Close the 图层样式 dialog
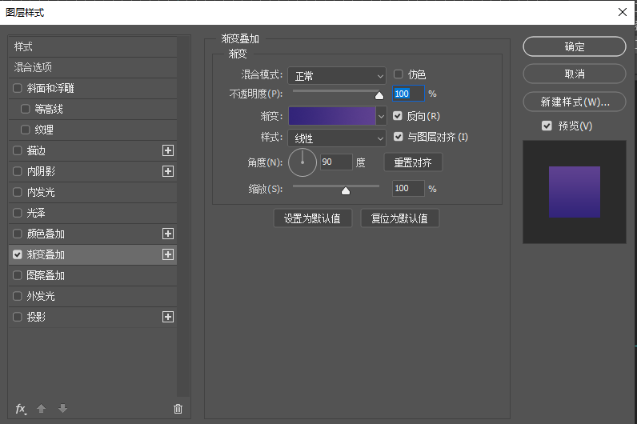The height and width of the screenshot is (424, 637). tap(622, 12)
